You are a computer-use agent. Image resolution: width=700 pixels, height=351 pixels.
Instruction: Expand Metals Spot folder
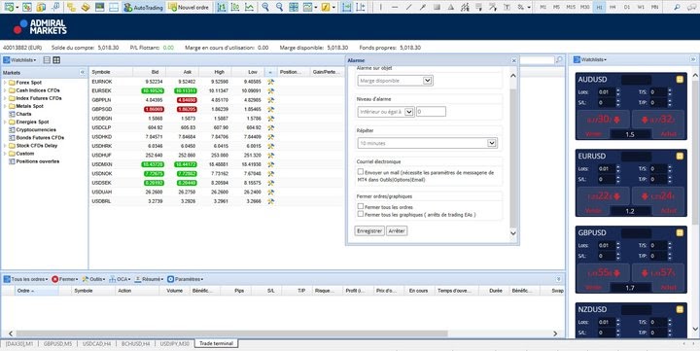5,106
